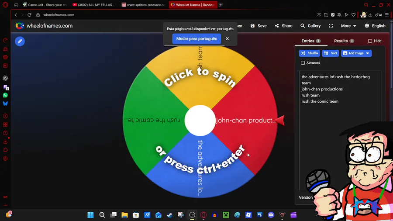This screenshot has width=393, height=221.
Task: Toggle fullscreen mode for the wheel
Action: coord(331,26)
